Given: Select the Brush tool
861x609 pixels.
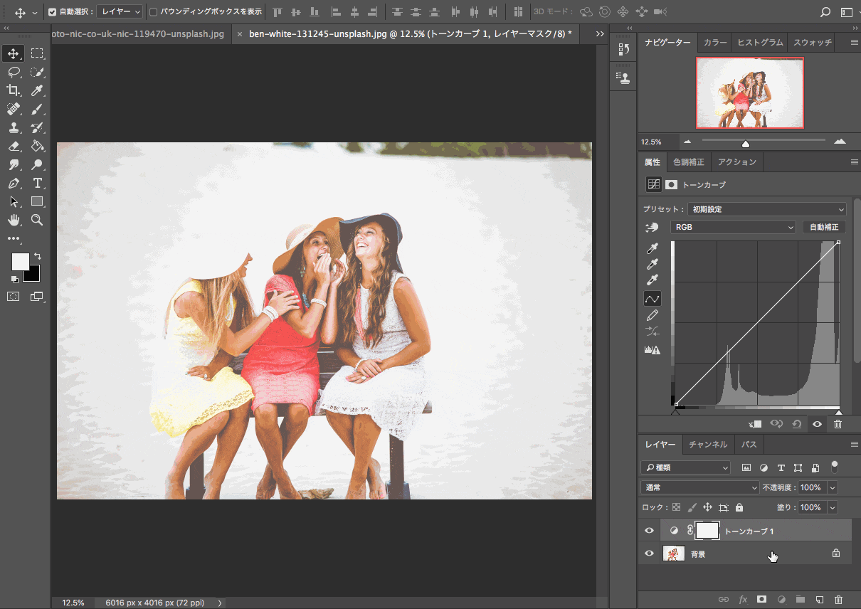Looking at the screenshot, I should pos(37,109).
